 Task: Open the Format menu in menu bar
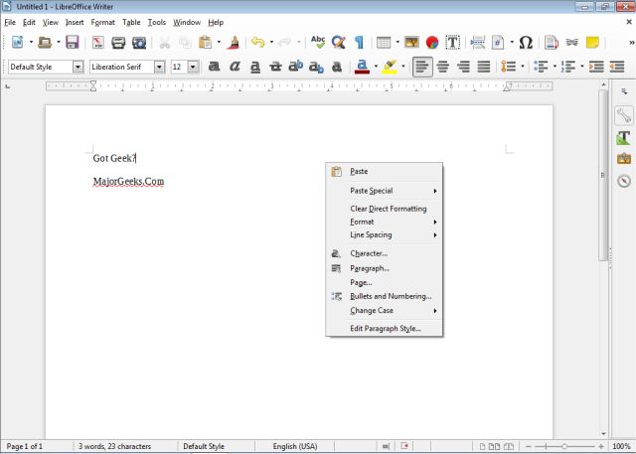coord(102,22)
